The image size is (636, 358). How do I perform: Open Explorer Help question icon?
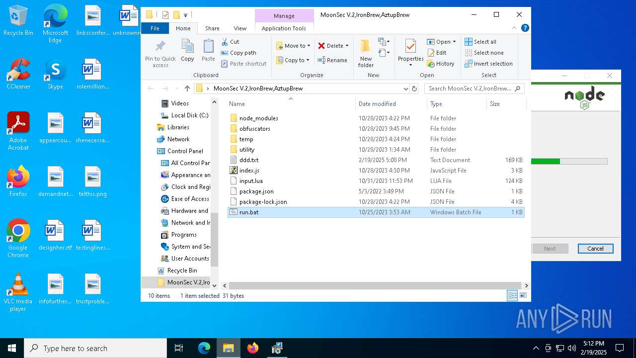pyautogui.click(x=525, y=28)
